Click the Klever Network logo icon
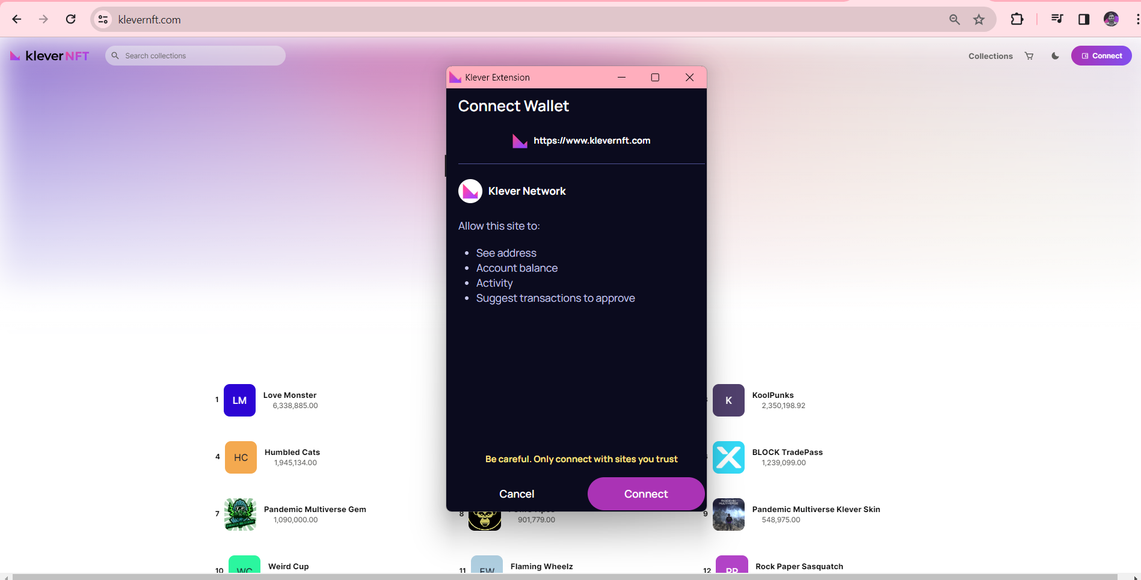Viewport: 1141px width, 580px height. click(x=470, y=191)
